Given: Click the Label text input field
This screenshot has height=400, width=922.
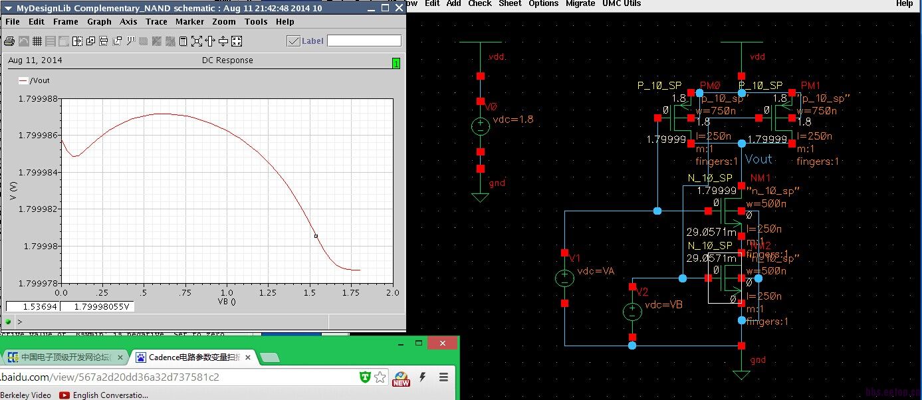Looking at the screenshot, I should tap(364, 41).
